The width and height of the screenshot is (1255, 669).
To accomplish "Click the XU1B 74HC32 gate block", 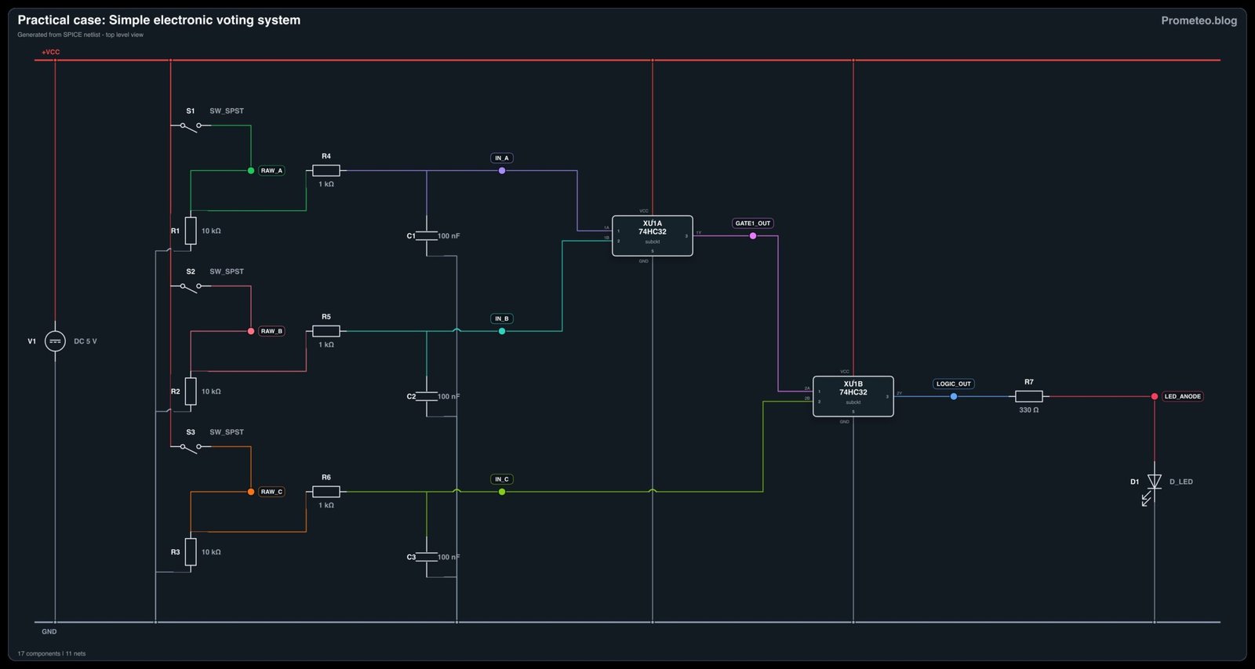I will pyautogui.click(x=853, y=396).
